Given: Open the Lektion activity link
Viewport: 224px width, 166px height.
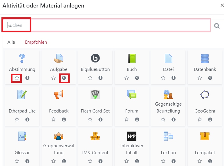Looking at the screenshot, I should coord(168,152).
